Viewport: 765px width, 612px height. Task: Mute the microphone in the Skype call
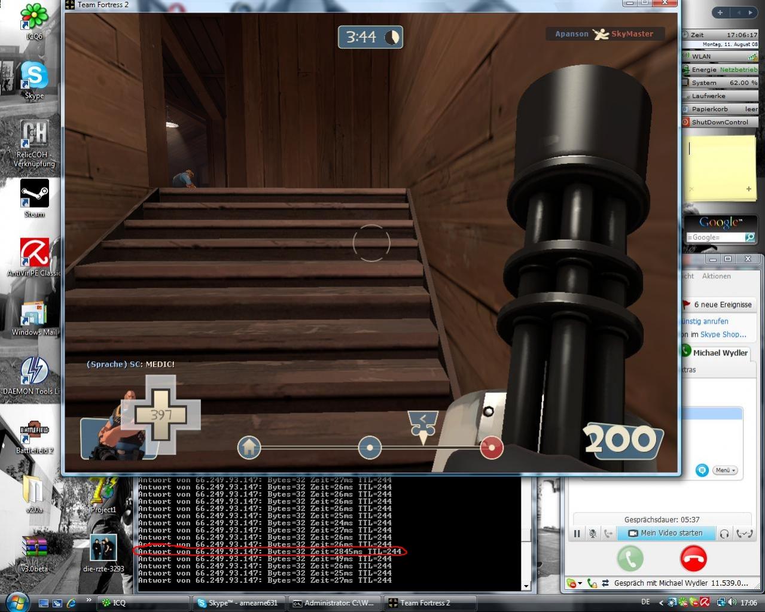point(593,533)
